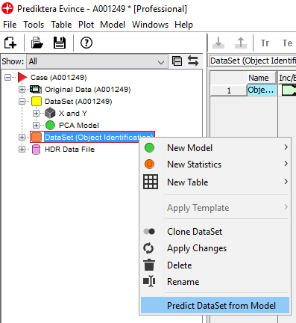Click the yellow DataSet square icon
This screenshot has height=323, width=296.
(x=37, y=102)
